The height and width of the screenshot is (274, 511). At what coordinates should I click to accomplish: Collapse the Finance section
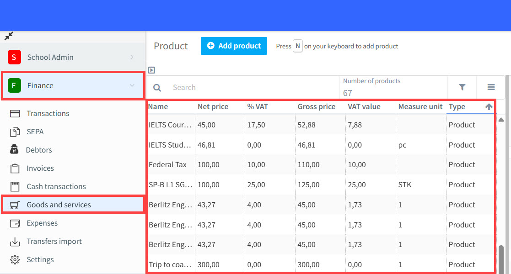coord(132,85)
